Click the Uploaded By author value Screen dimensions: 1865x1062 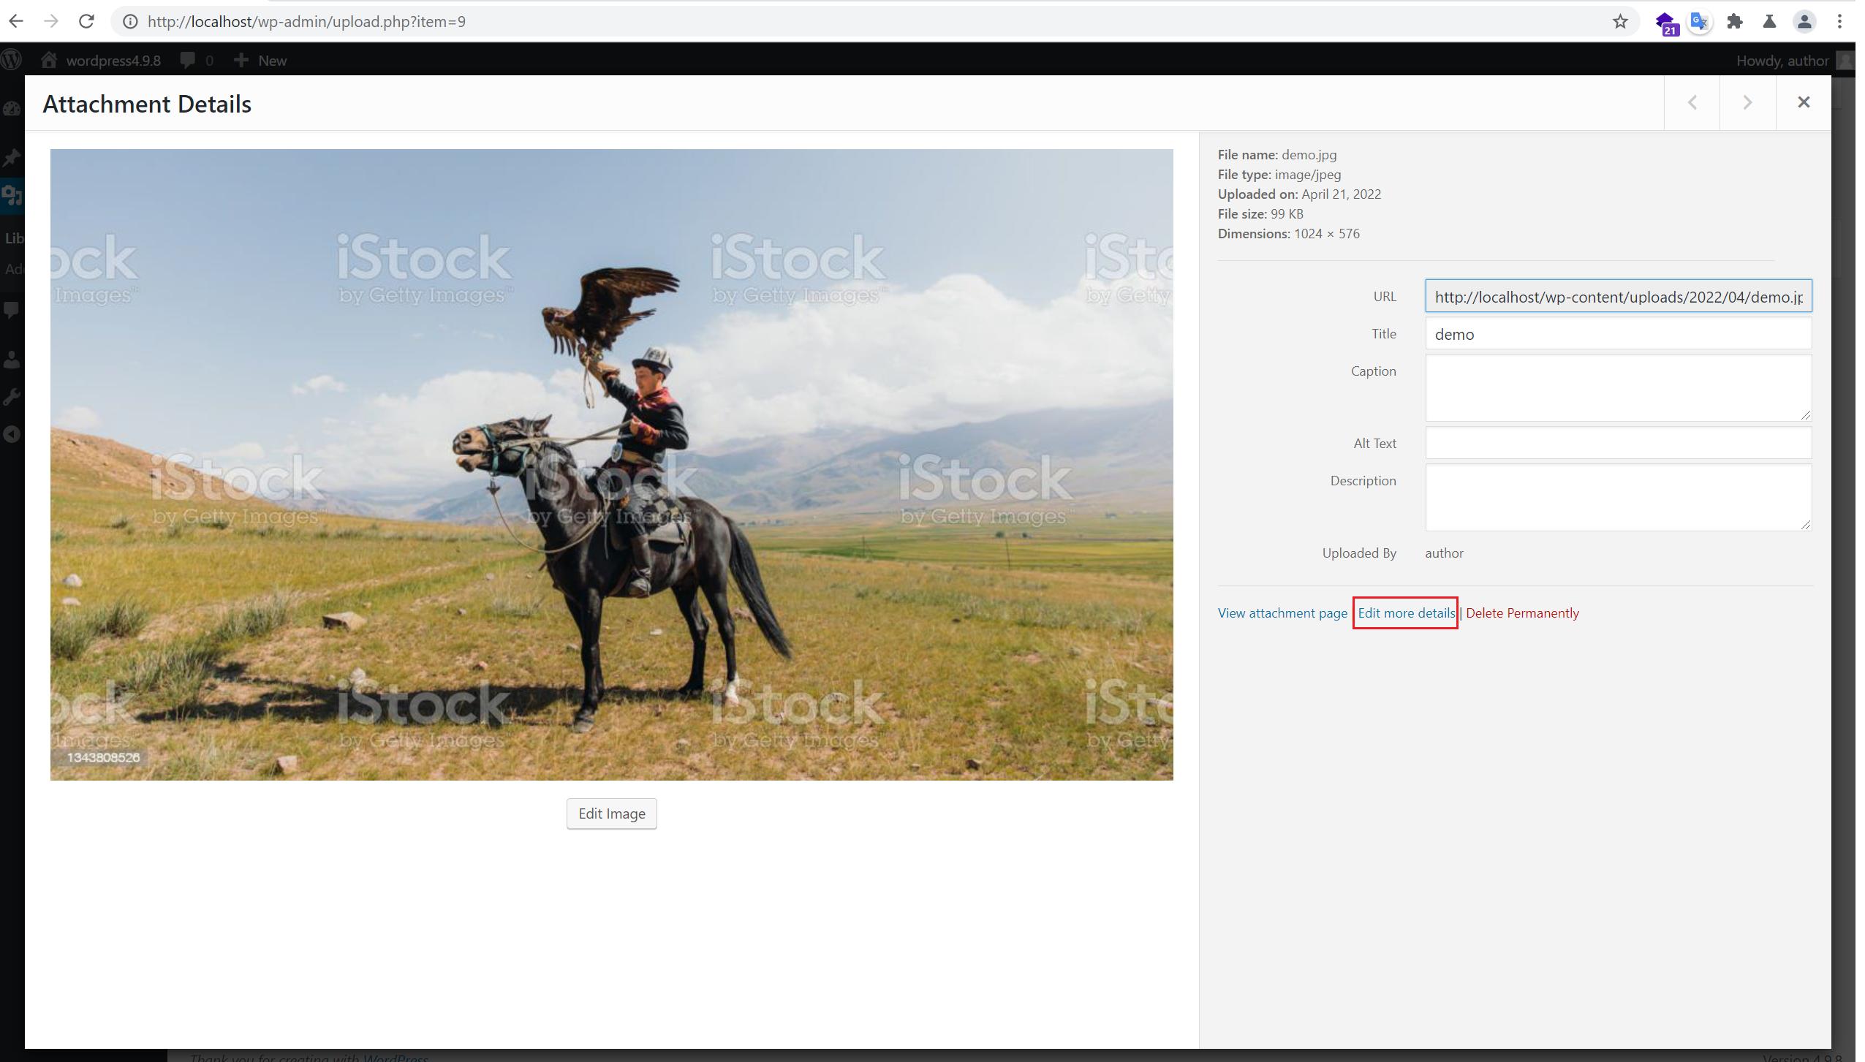tap(1444, 553)
